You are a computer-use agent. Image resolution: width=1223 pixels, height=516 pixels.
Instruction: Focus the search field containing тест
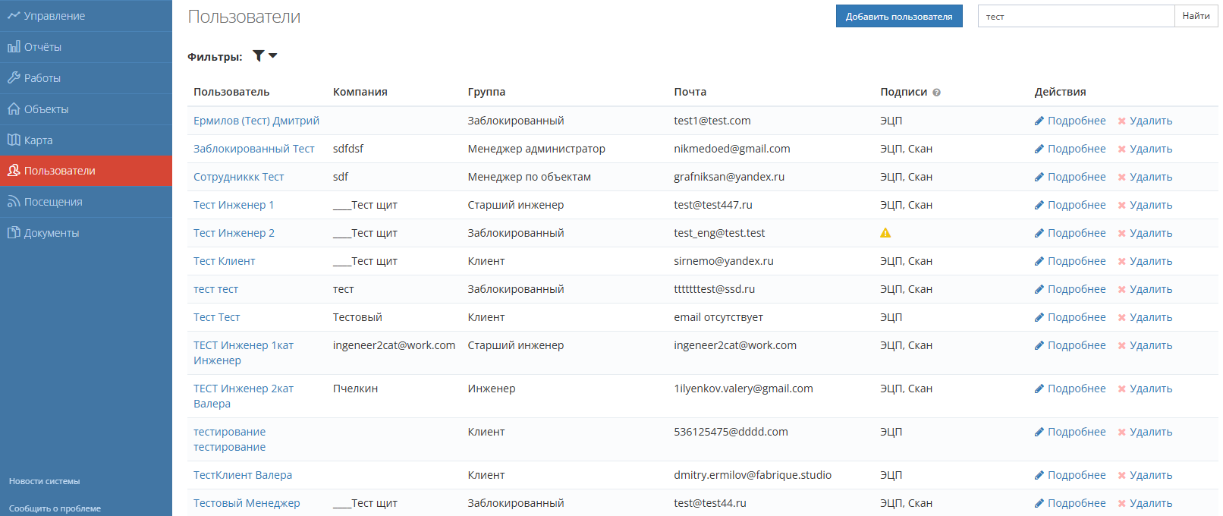point(1075,16)
